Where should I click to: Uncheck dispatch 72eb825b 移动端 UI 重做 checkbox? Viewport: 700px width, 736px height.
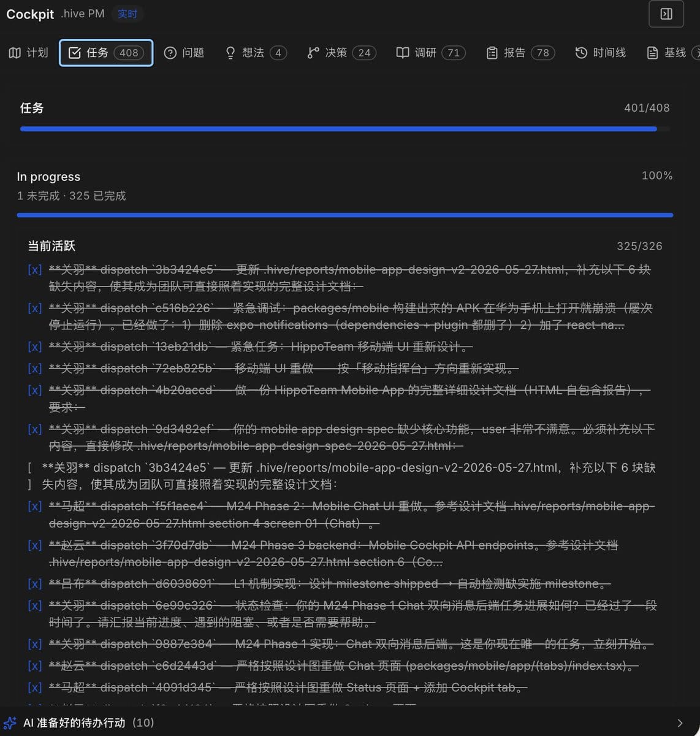point(35,368)
